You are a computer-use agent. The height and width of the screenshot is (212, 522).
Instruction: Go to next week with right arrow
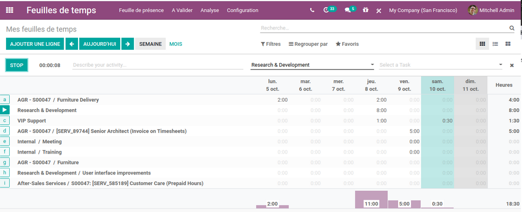click(127, 44)
